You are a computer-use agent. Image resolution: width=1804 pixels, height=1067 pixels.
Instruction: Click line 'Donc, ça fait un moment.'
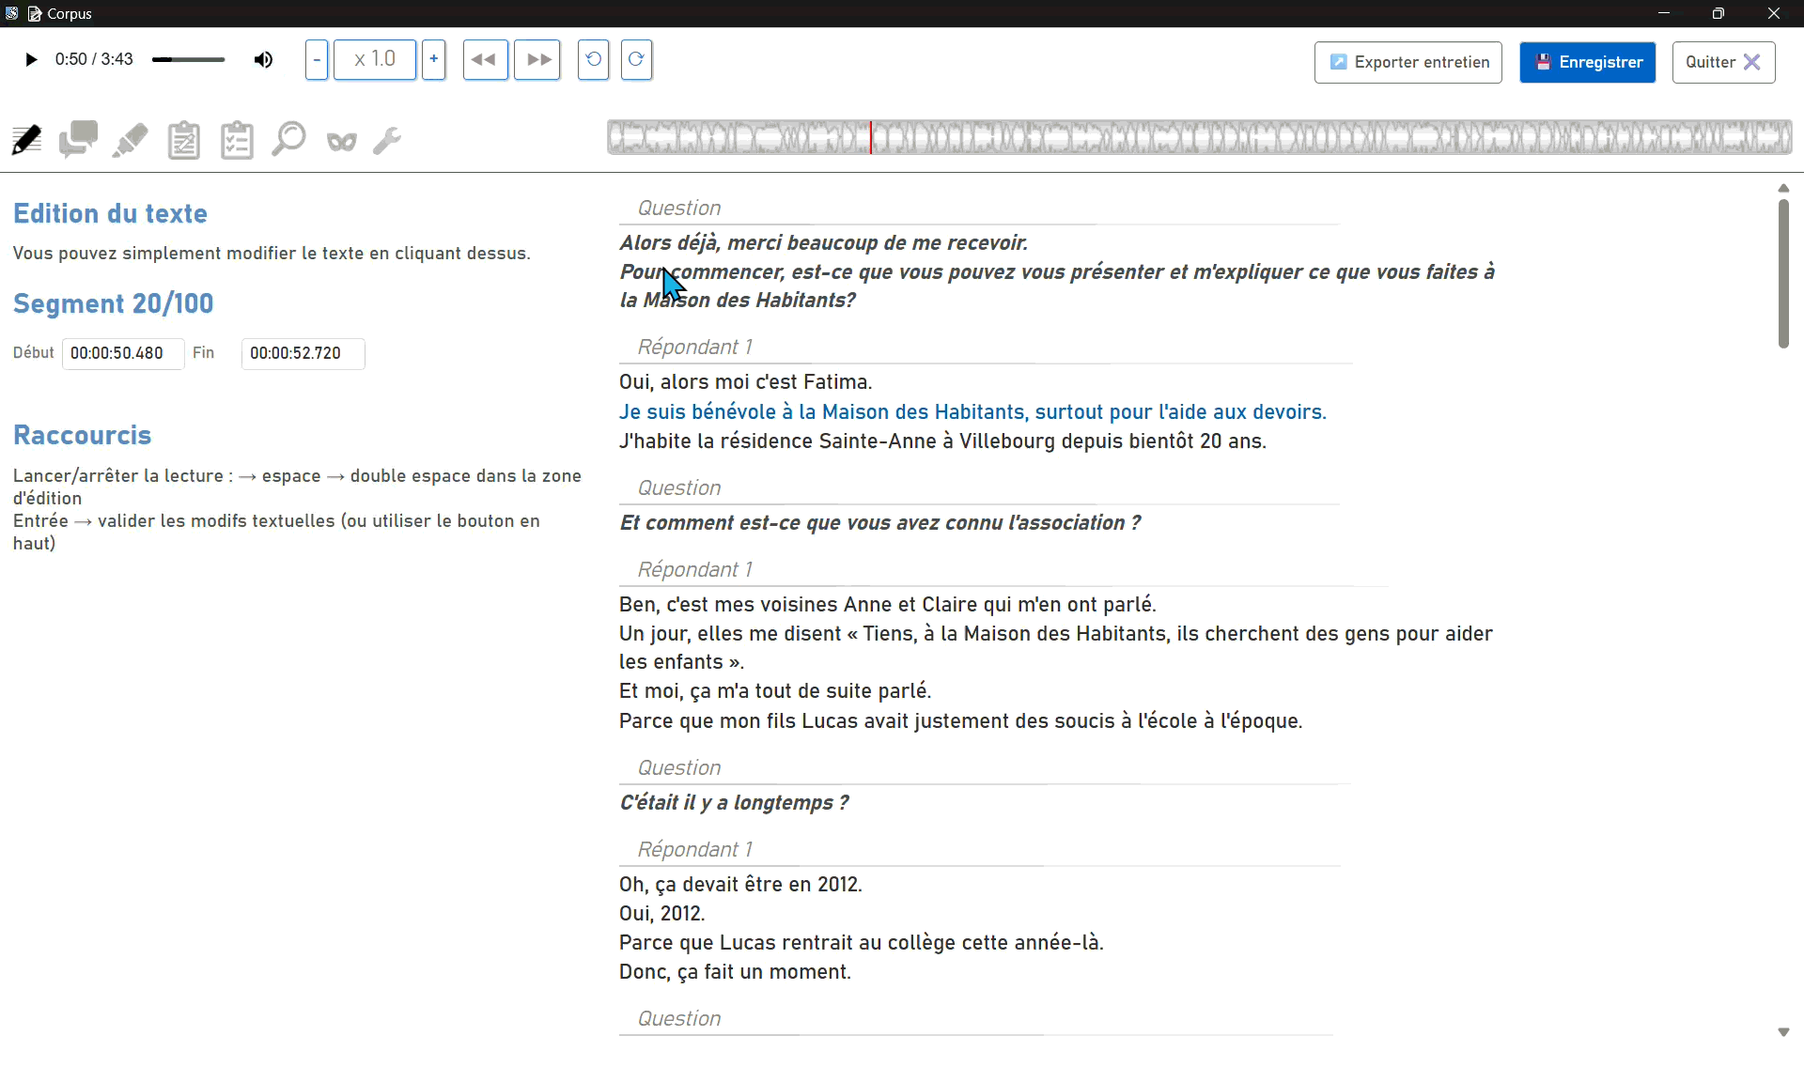click(x=735, y=972)
